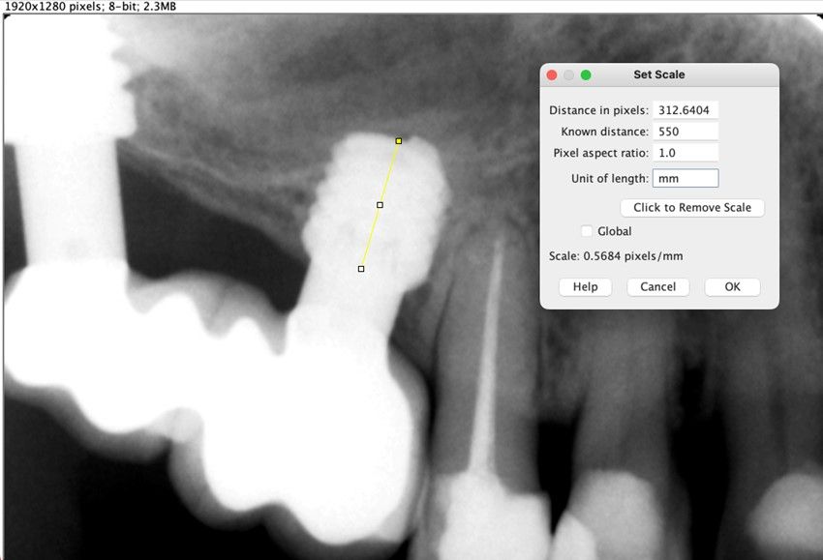This screenshot has width=823, height=560.
Task: Click the green zoom window button
Action: pos(586,74)
